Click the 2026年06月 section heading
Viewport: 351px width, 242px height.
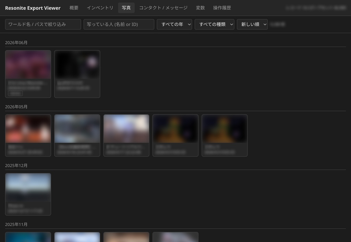click(16, 43)
